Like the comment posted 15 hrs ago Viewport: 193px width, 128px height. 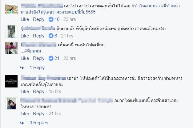[x=25, y=91]
